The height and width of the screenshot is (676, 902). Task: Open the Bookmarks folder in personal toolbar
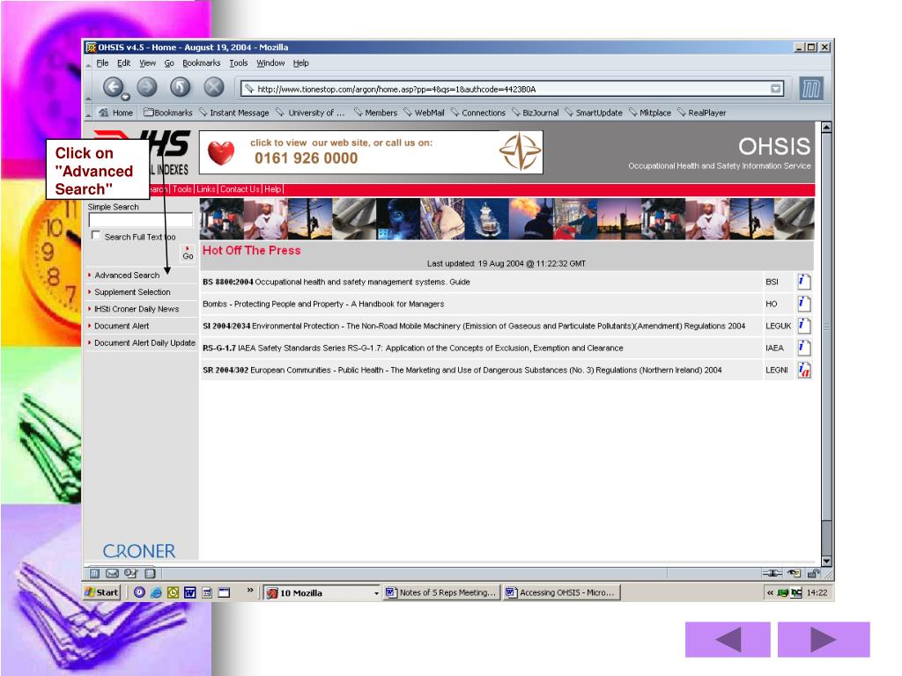coord(167,113)
